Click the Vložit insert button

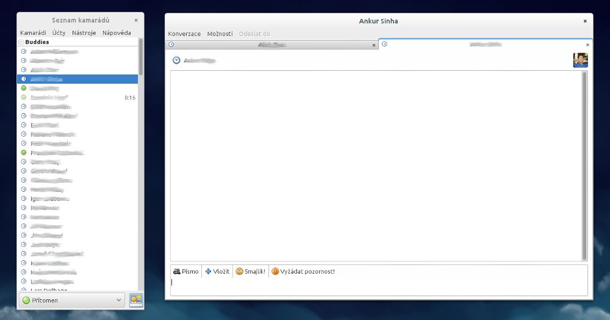tap(217, 271)
